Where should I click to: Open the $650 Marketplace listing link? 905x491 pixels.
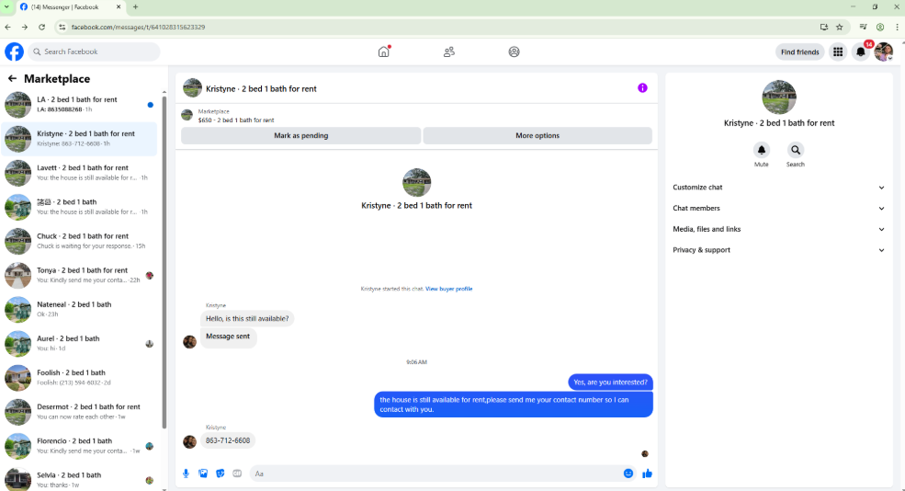(x=236, y=120)
